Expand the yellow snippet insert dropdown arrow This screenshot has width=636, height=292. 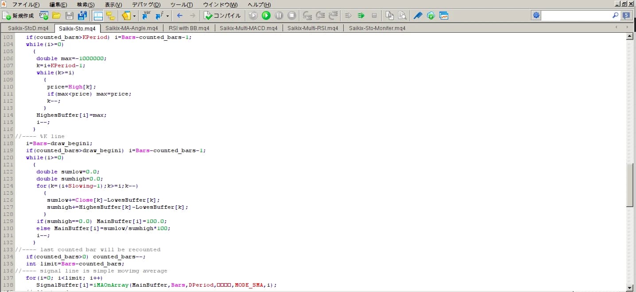[134, 16]
